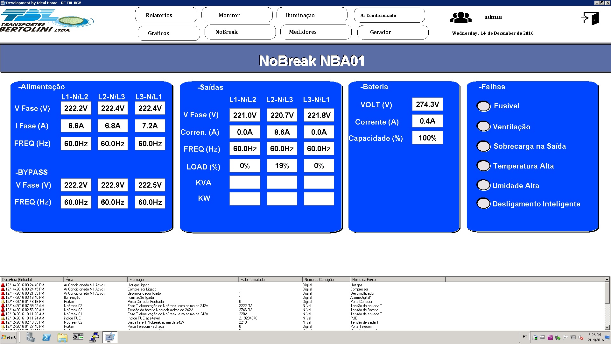Click the users group icon beside admin
The width and height of the screenshot is (611, 344).
coord(461,18)
